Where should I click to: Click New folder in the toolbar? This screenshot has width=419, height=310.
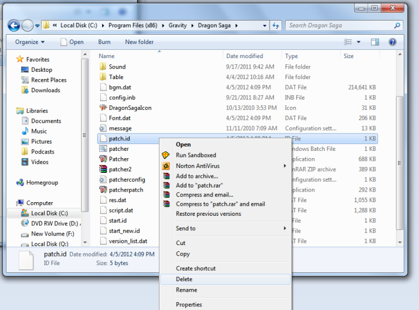pyautogui.click(x=139, y=42)
